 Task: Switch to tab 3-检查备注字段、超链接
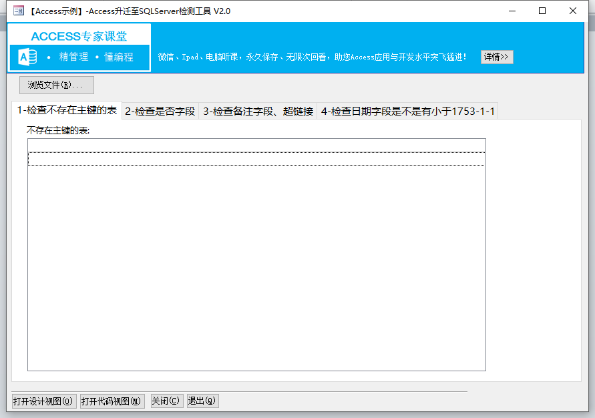click(x=258, y=111)
